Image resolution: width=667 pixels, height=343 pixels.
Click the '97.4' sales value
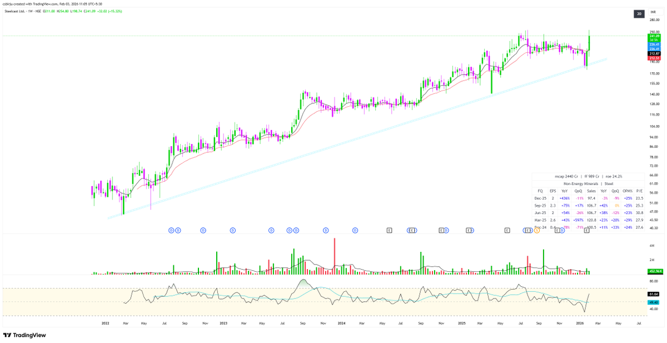[591, 198]
